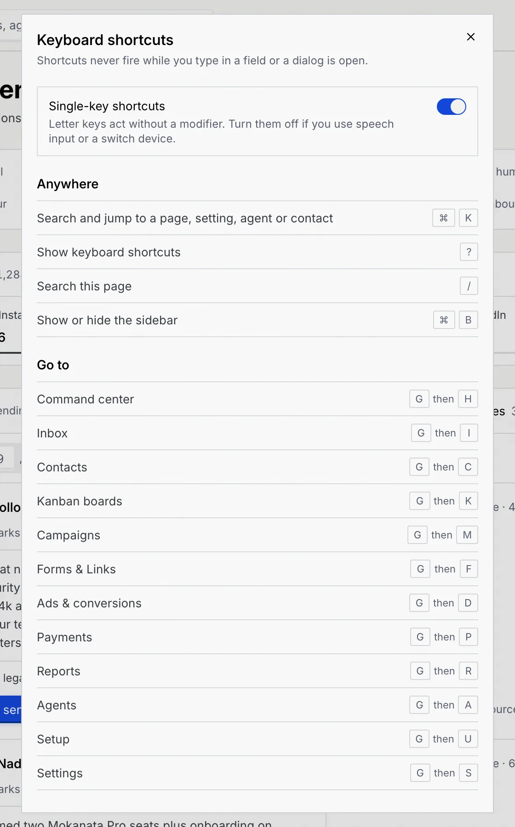Click 'Search this page' row text
Screen dimensions: 515x827
[84, 286]
